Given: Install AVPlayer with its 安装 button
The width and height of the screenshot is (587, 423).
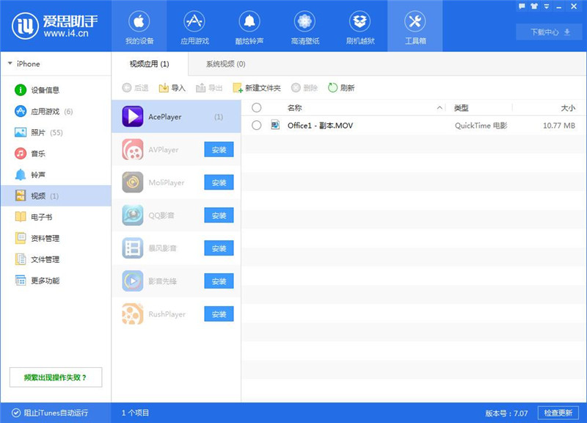Looking at the screenshot, I should coord(218,149).
